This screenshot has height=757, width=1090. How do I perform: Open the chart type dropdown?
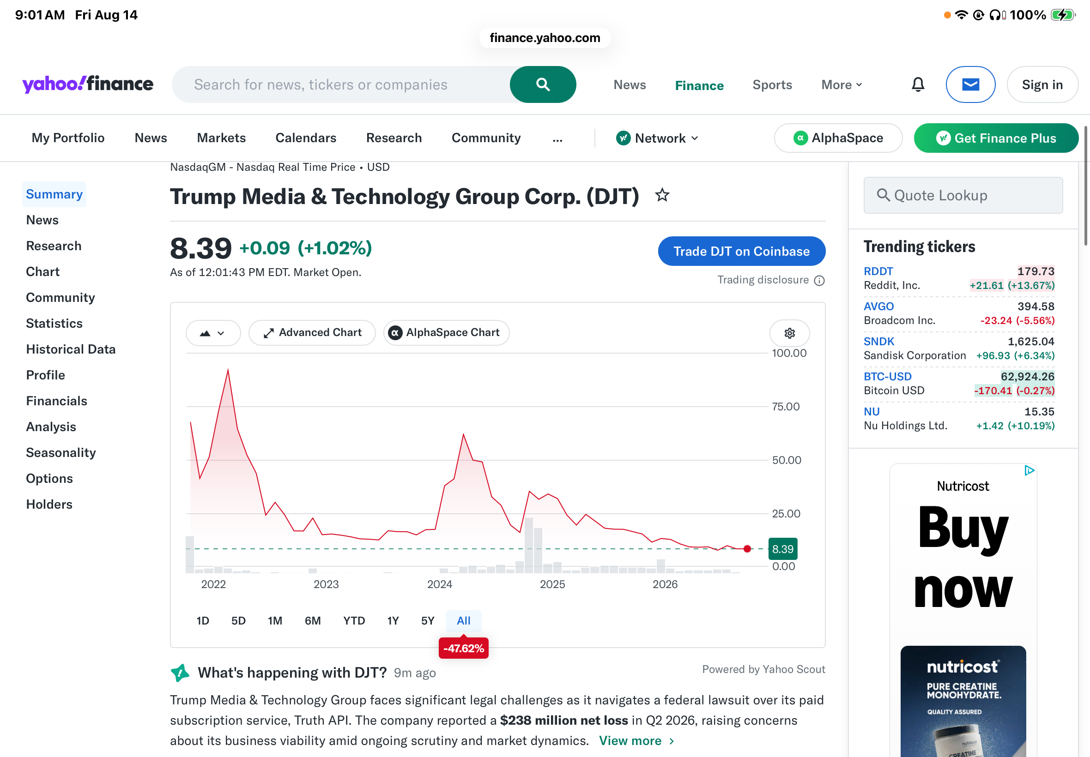[213, 333]
